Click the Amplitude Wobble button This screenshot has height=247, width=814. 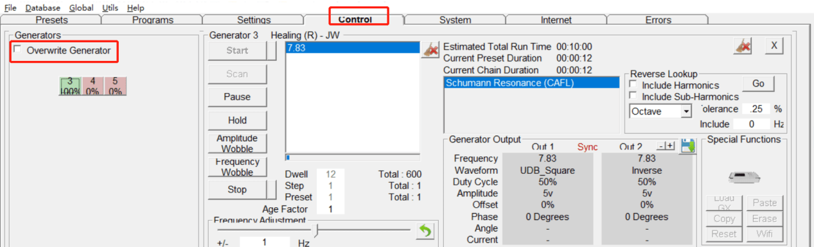pyautogui.click(x=237, y=143)
